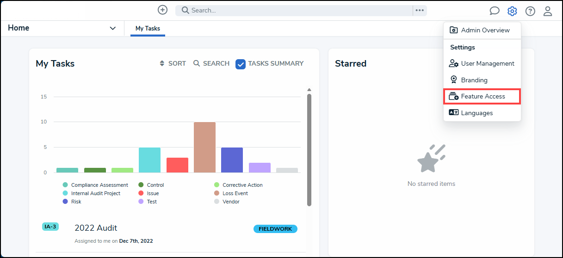The image size is (563, 258).
Task: Click the tallest Loss Event bar
Action: 204,147
